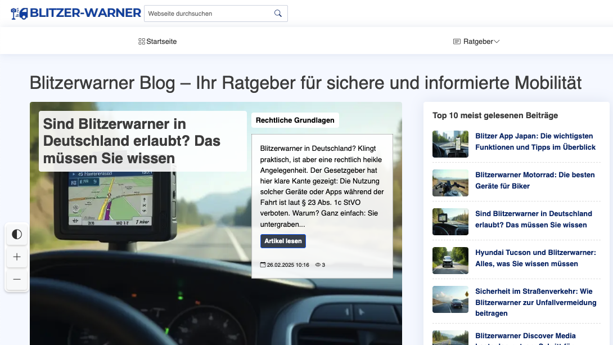613x345 pixels.
Task: Open the Rechtliche Grundlagen category tag
Action: click(295, 120)
